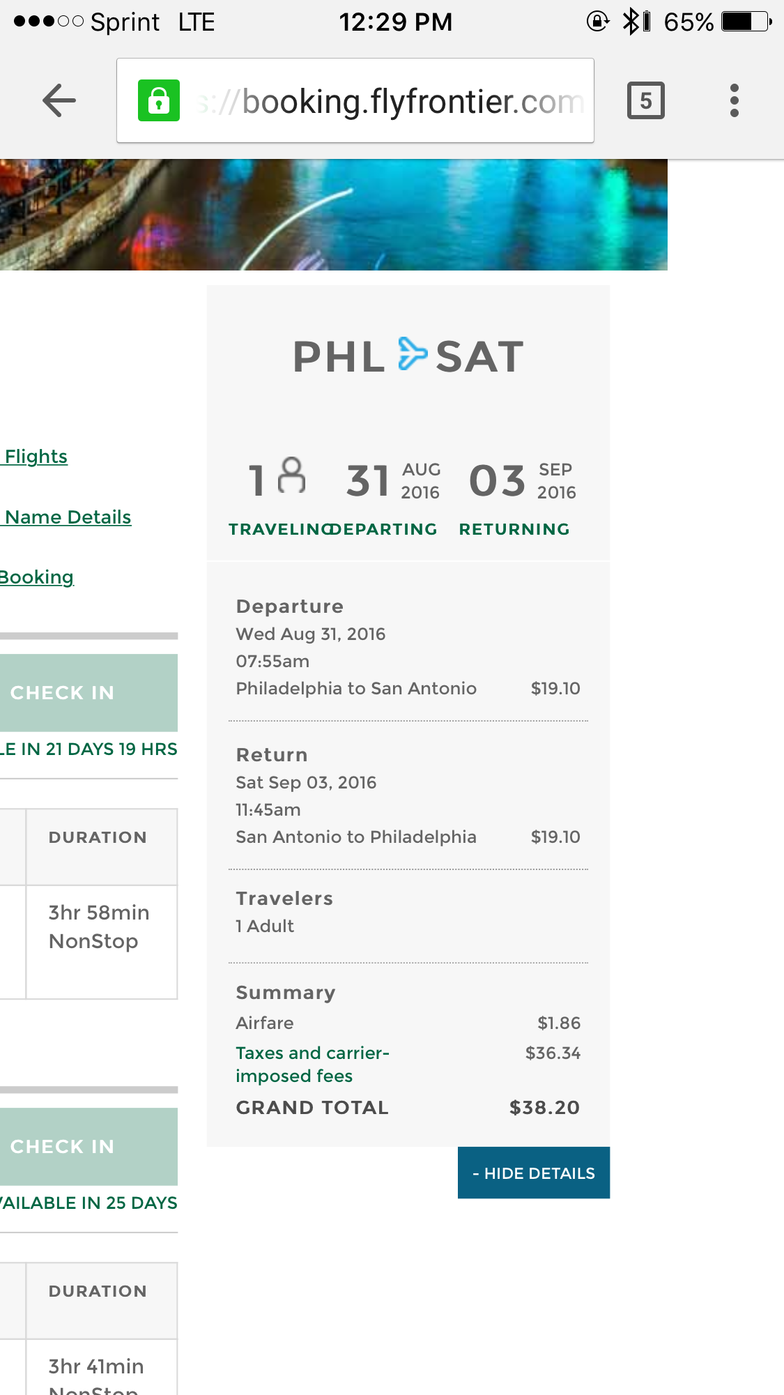Image resolution: width=784 pixels, height=1395 pixels.
Task: Tap the second Check In button
Action: coord(89,1146)
